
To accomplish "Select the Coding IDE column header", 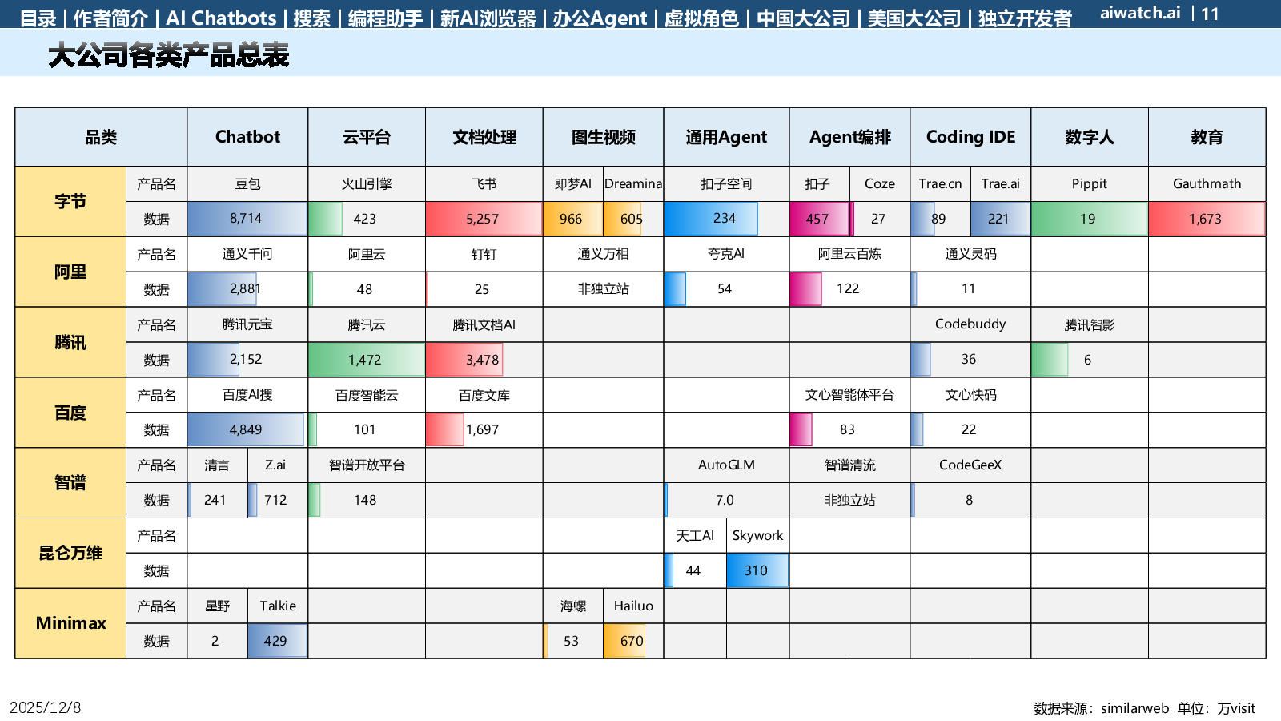I will [970, 137].
